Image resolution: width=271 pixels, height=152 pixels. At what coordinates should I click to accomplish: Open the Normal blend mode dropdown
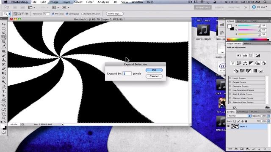coord(239,116)
